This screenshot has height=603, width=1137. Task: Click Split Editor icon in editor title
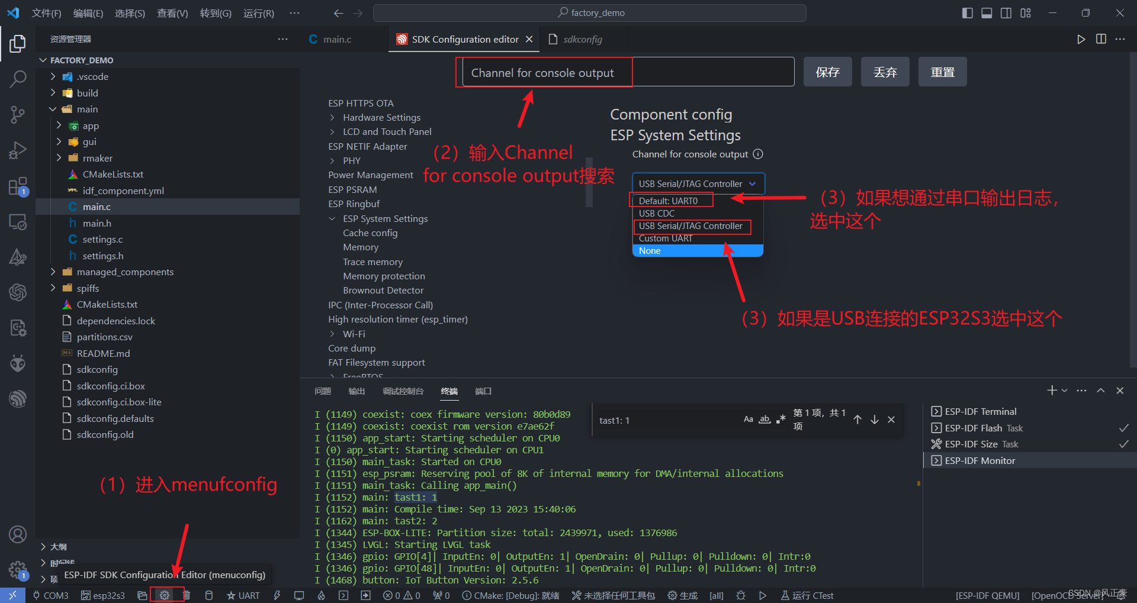[x=1101, y=39]
